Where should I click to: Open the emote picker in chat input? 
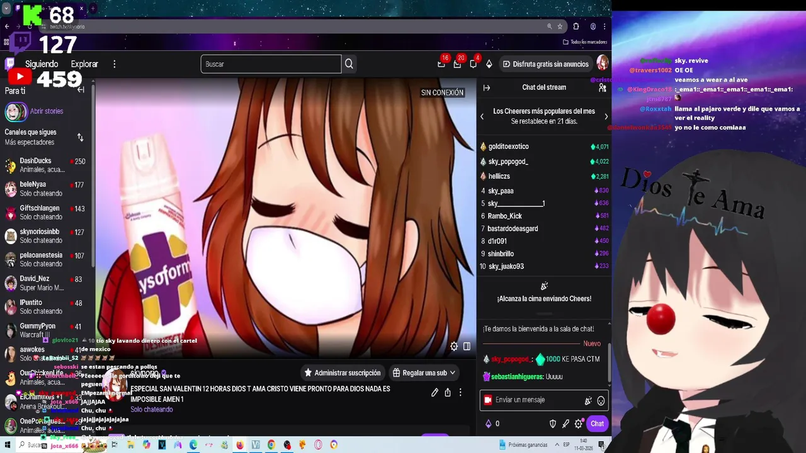pos(601,401)
